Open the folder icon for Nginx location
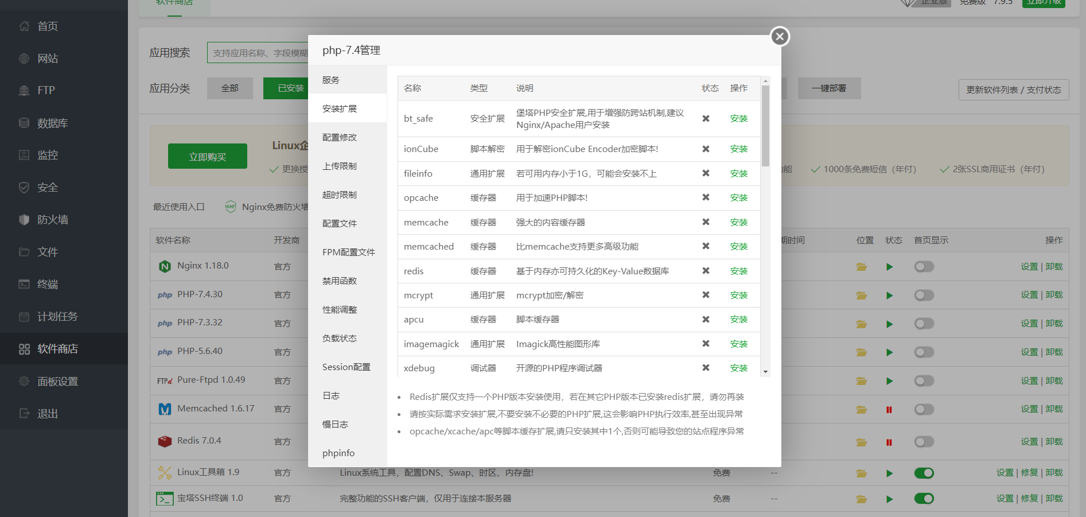 (x=861, y=266)
